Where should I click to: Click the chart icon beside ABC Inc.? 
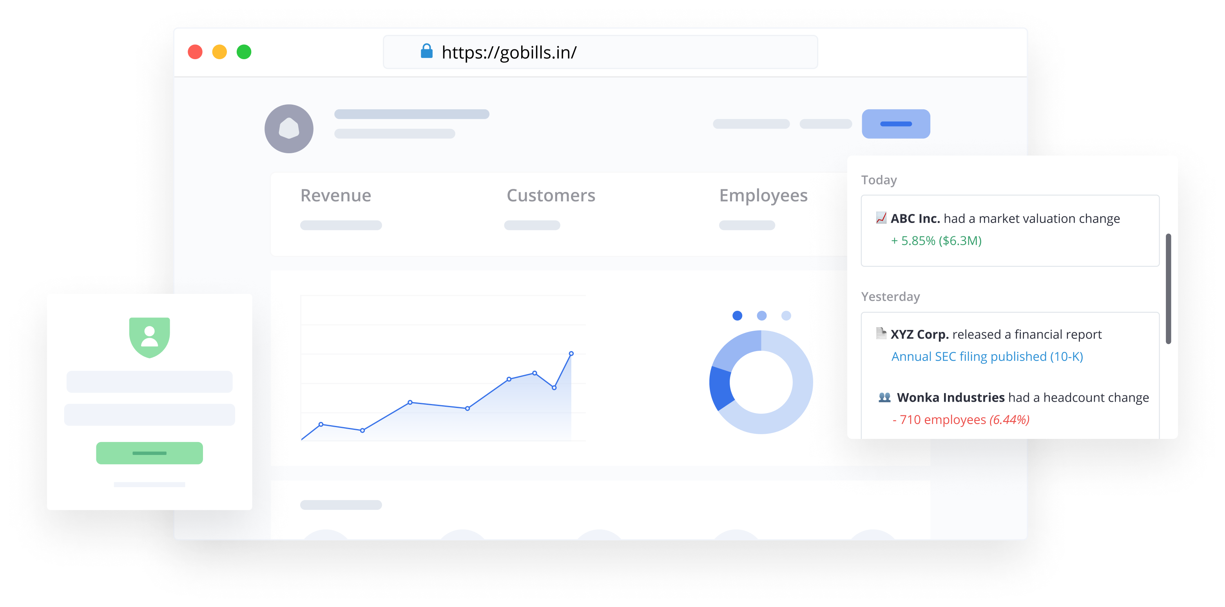pyautogui.click(x=881, y=218)
